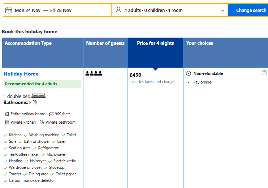Click the calendar icon beside the dates

tap(9, 10)
